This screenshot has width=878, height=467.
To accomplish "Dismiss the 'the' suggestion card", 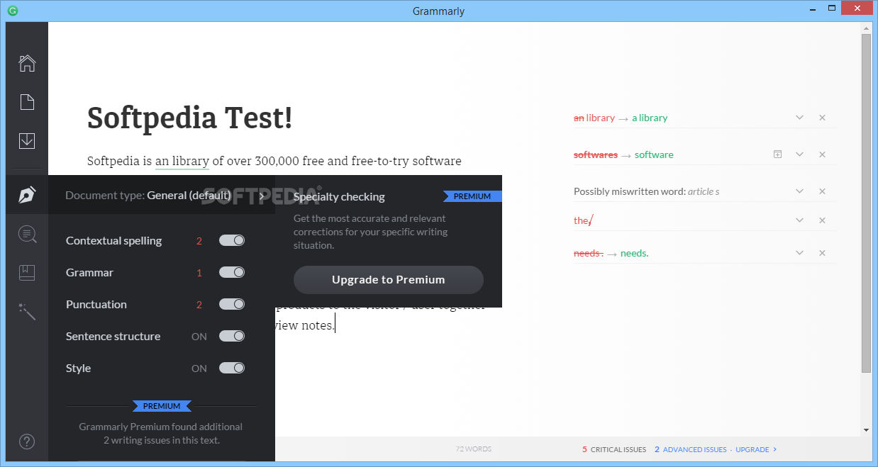I will pos(822,220).
